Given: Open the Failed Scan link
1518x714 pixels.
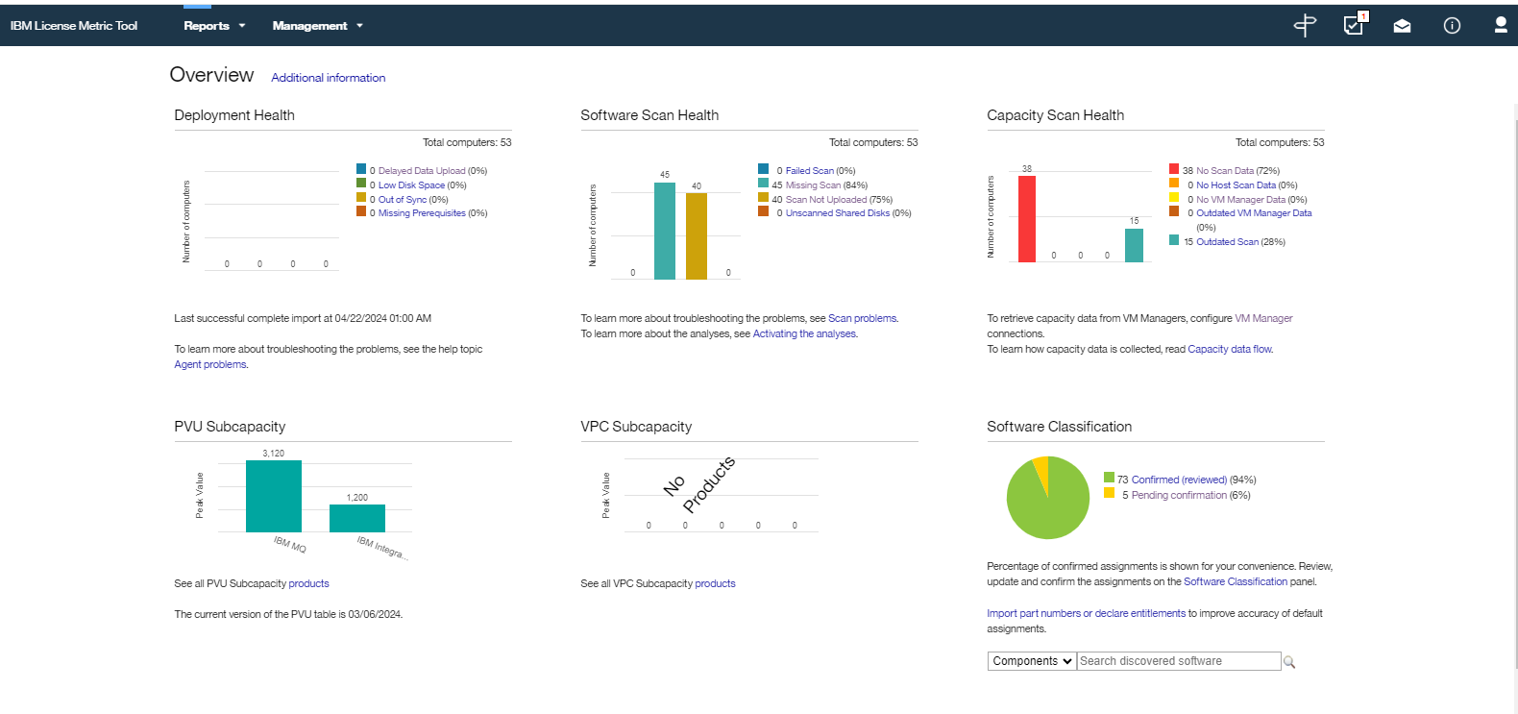Looking at the screenshot, I should pyautogui.click(x=810, y=171).
